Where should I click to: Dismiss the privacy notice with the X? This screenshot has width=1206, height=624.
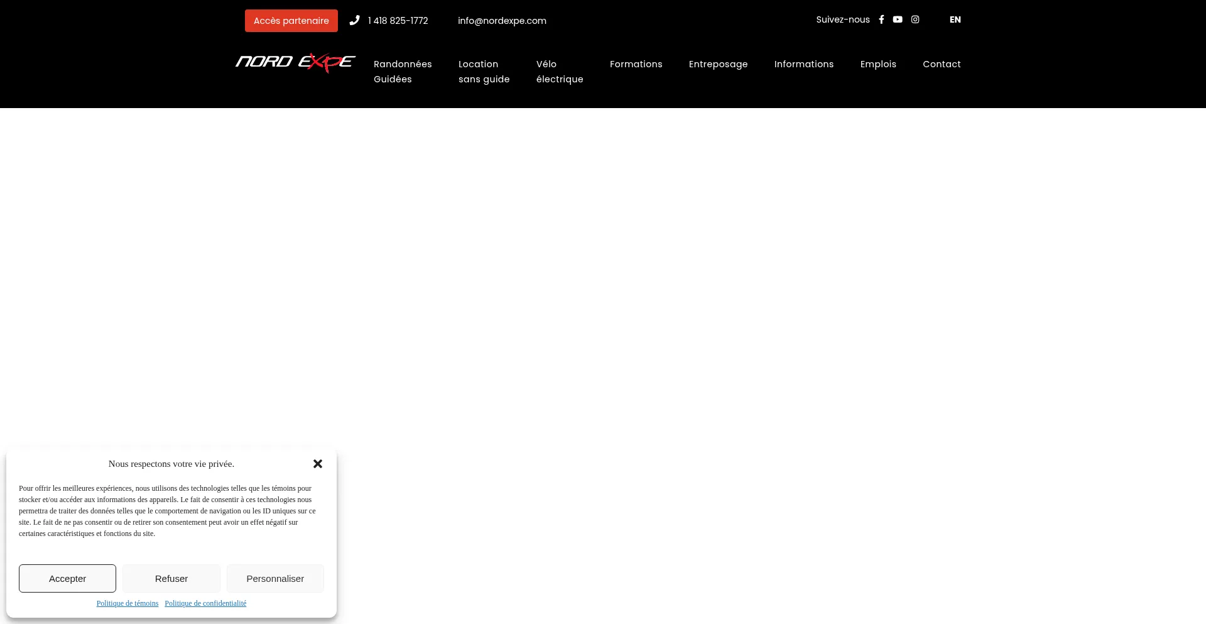318,463
